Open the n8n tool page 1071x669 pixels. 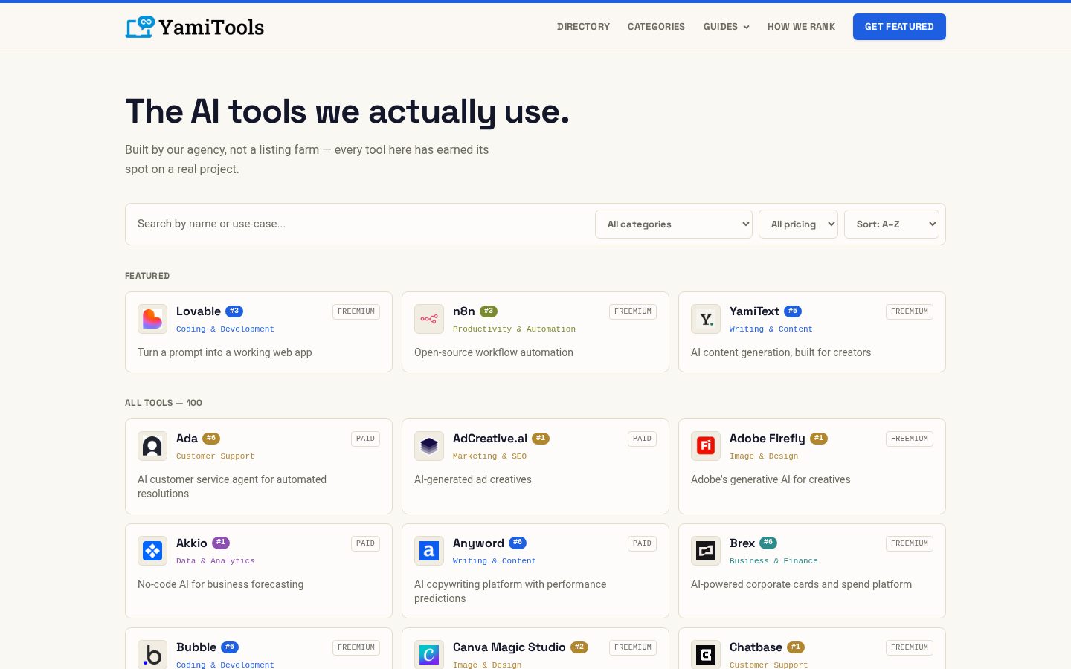tap(464, 311)
